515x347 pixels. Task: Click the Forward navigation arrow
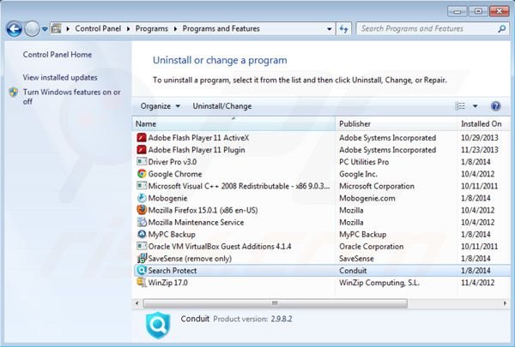[33, 29]
